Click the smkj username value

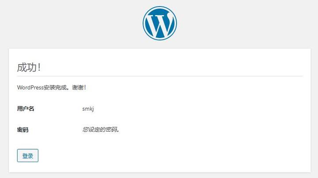88,108
